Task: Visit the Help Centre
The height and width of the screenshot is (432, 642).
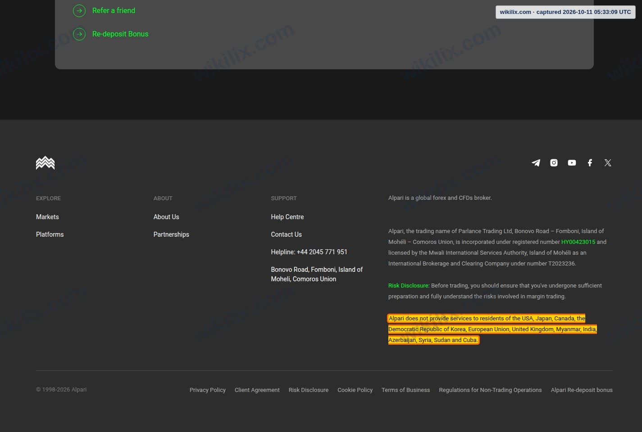Action: coord(287,217)
